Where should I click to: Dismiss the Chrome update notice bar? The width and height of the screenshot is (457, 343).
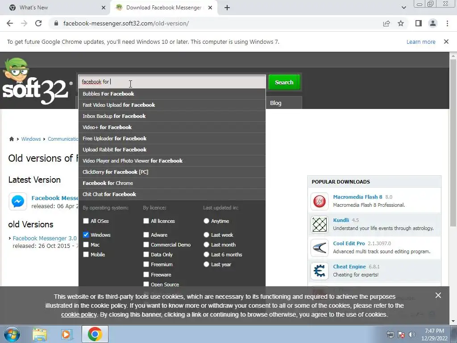tap(446, 42)
